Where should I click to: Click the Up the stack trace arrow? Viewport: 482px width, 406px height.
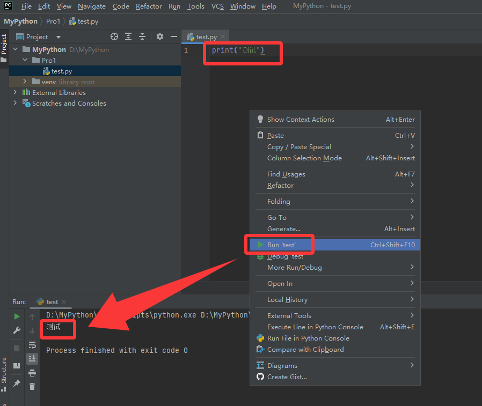pyautogui.click(x=32, y=316)
